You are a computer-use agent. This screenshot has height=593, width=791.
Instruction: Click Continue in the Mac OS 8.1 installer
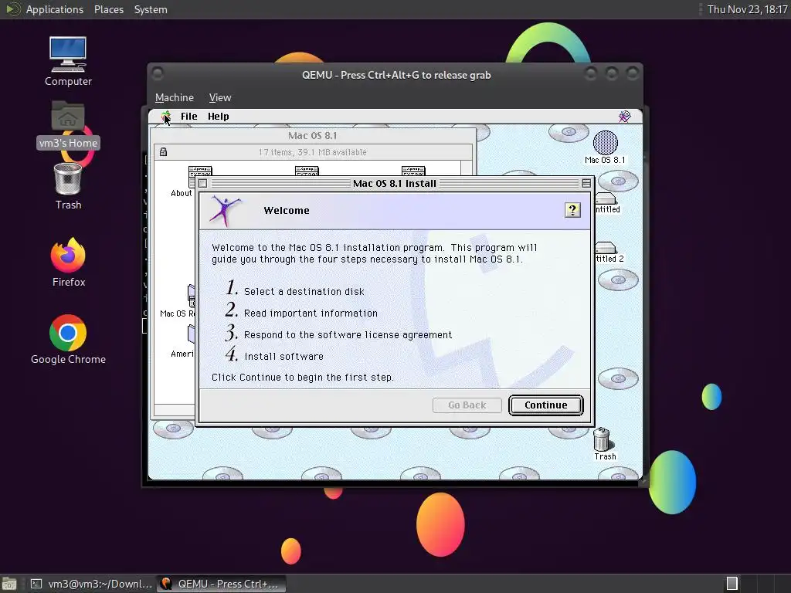coord(546,405)
